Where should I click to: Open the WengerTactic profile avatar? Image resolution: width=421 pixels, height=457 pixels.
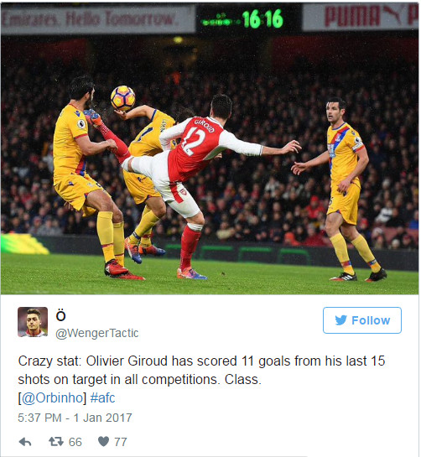pyautogui.click(x=33, y=322)
